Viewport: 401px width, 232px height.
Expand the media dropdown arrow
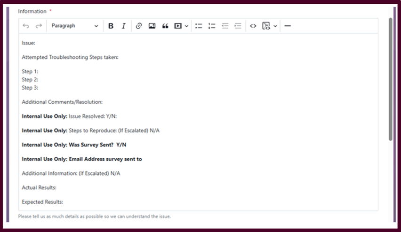pyautogui.click(x=186, y=26)
